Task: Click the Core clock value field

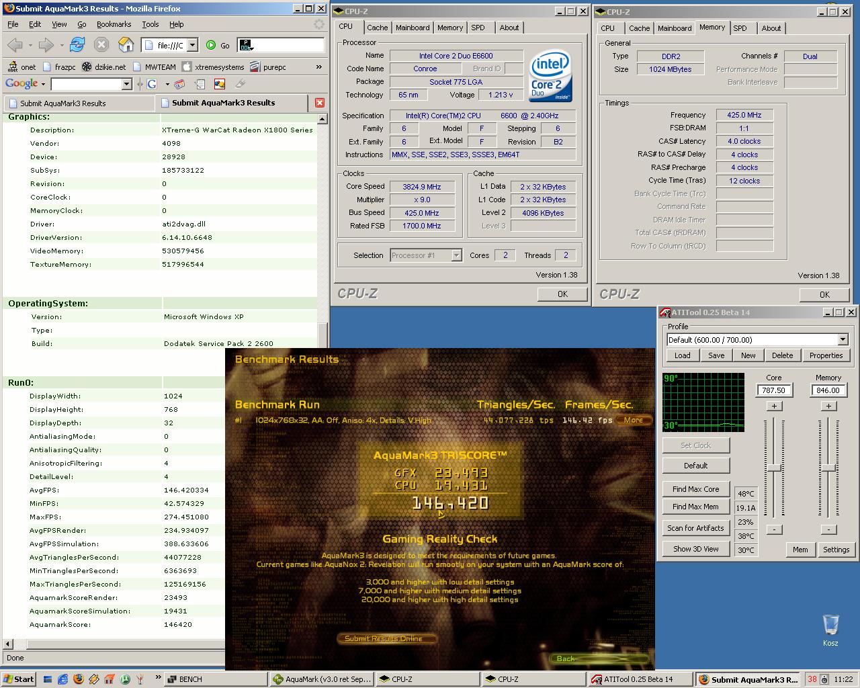Action: pyautogui.click(x=774, y=390)
